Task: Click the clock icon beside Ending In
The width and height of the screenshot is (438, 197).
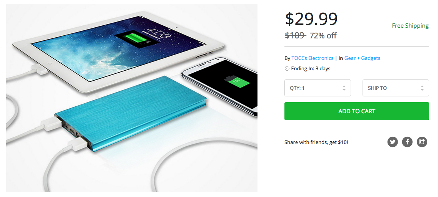Action: click(x=287, y=68)
